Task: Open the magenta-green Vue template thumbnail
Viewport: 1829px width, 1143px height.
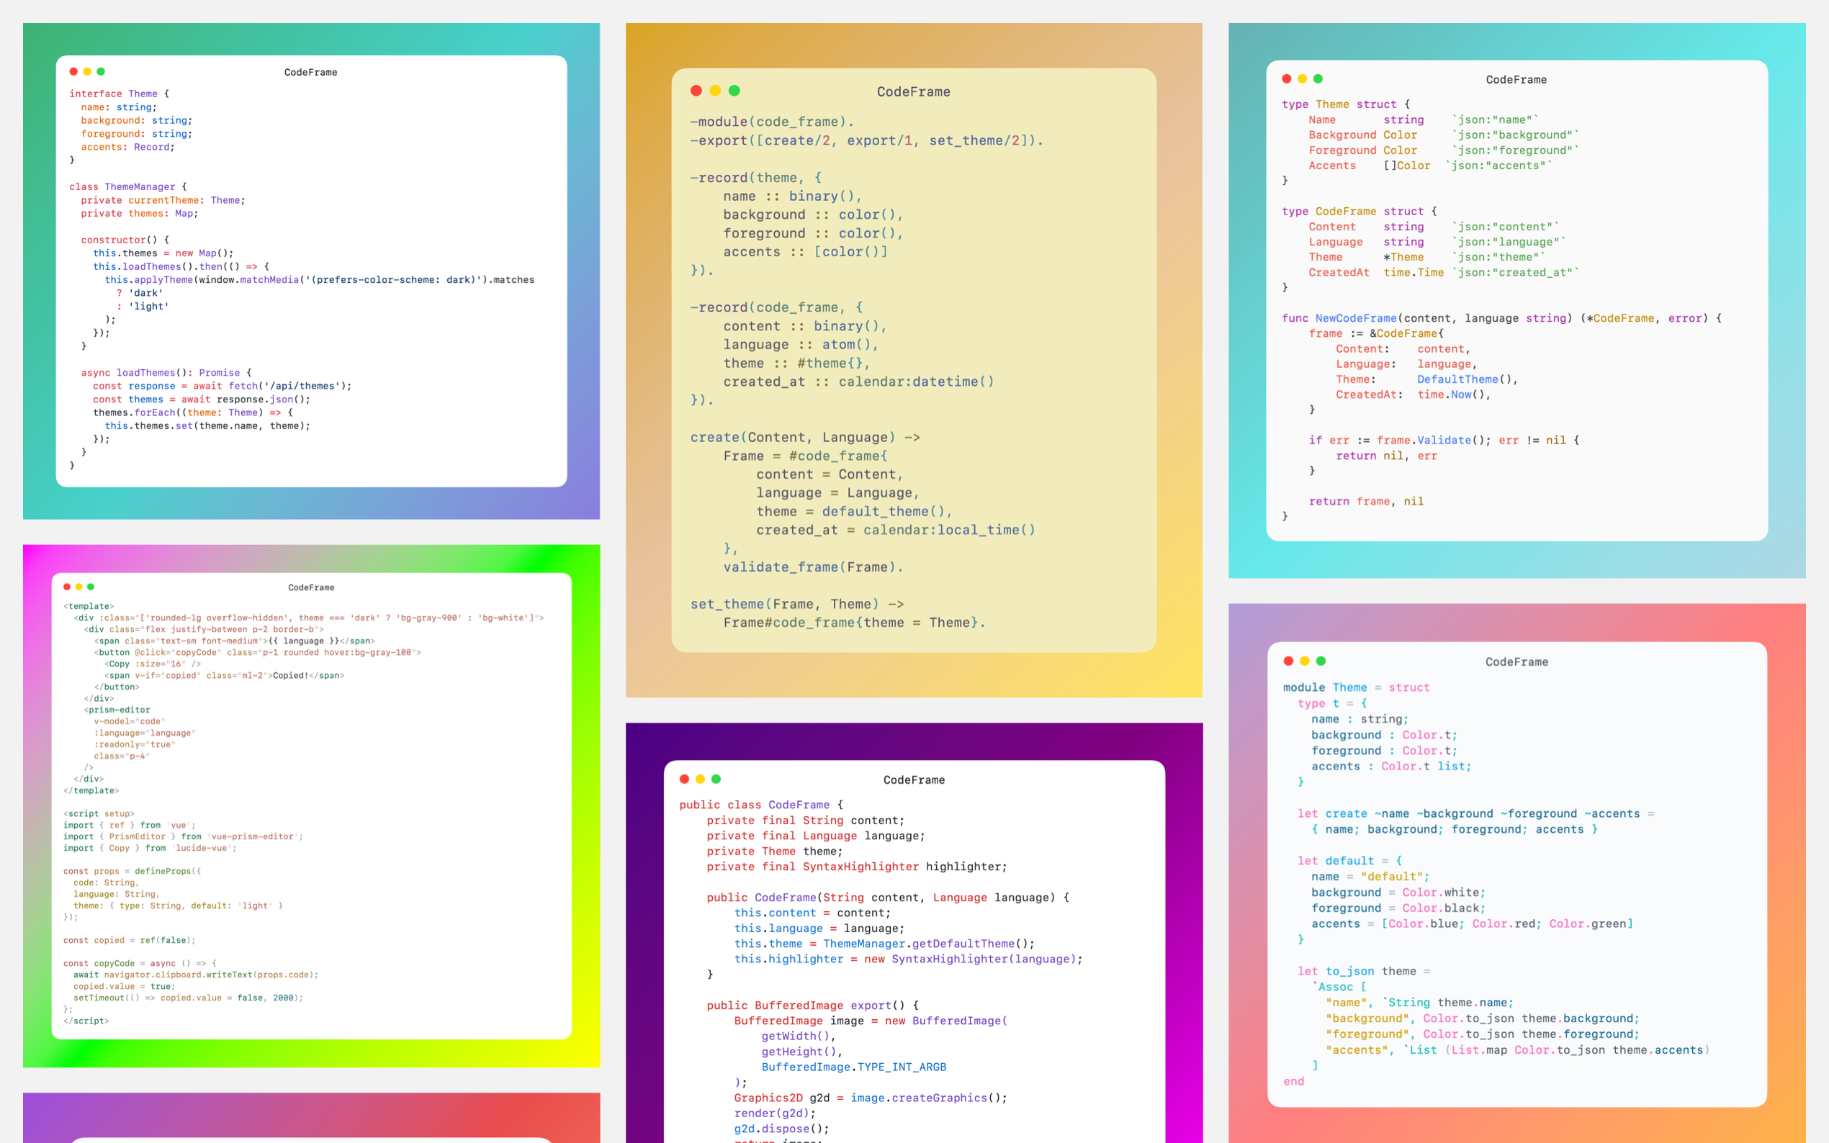Action: point(312,806)
